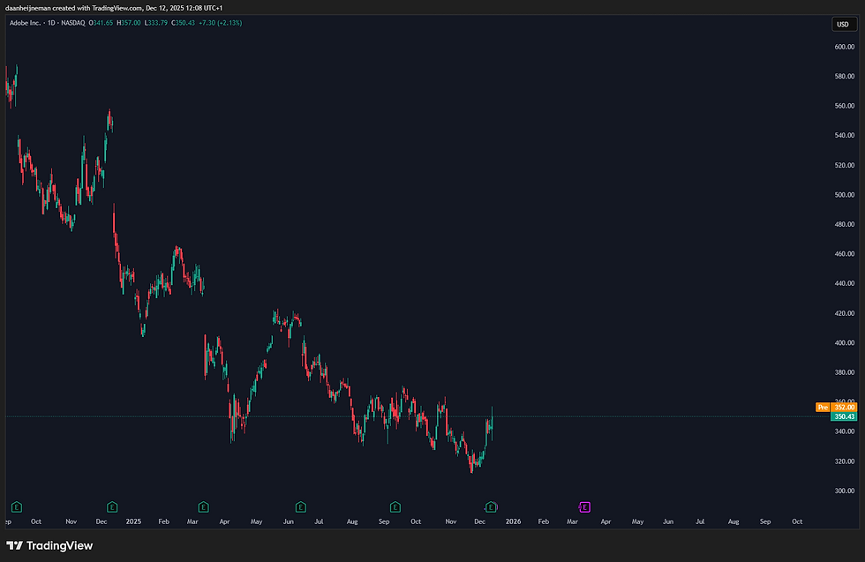Click the 300.00 price axis label
865x562 pixels.
tap(844, 491)
